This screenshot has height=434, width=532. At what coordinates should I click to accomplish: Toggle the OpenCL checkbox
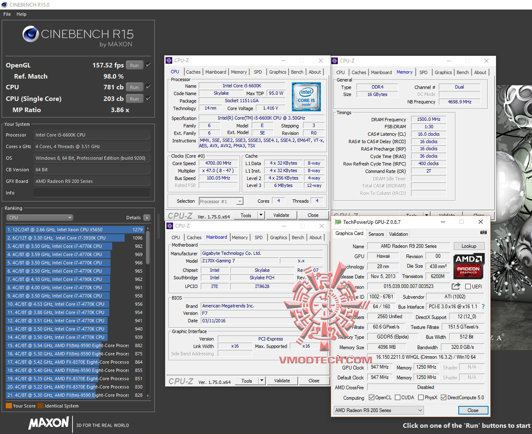click(x=371, y=398)
